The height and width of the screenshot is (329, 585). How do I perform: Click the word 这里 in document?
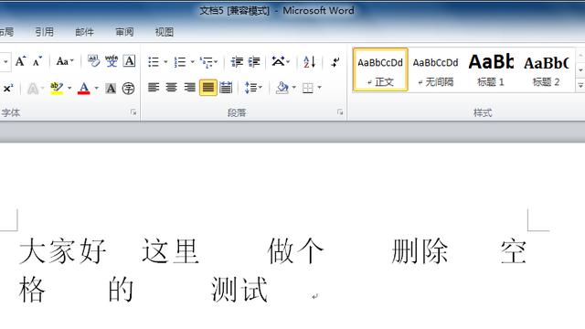coord(170,251)
